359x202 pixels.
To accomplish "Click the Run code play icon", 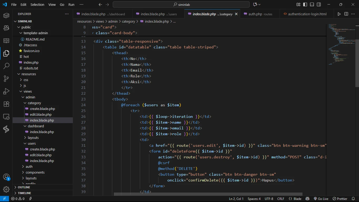I will 339,14.
